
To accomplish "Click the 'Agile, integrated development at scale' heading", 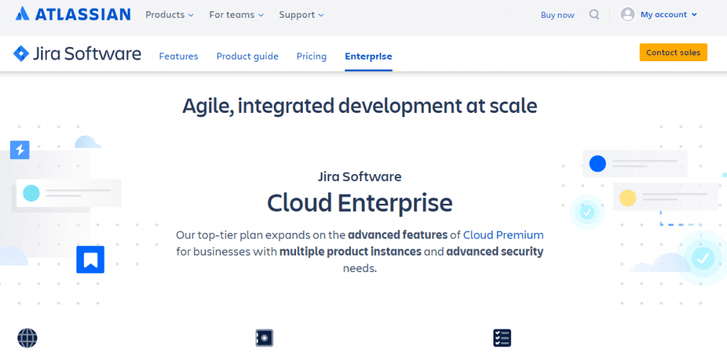I will pyautogui.click(x=360, y=106).
